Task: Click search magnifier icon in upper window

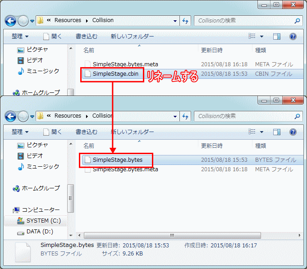Action: coord(297,21)
